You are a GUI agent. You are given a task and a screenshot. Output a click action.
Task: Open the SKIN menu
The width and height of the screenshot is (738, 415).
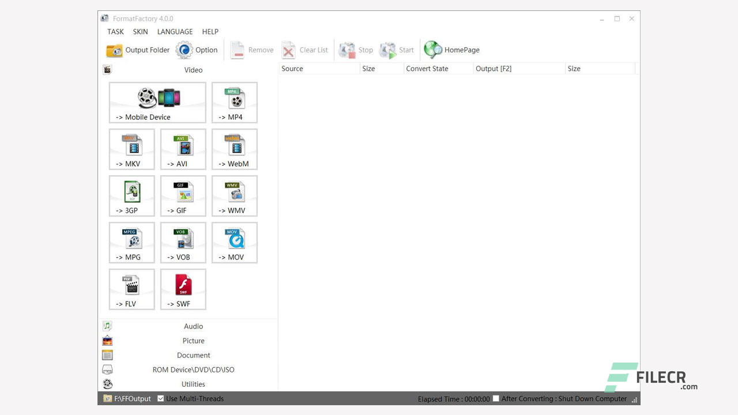pyautogui.click(x=141, y=32)
